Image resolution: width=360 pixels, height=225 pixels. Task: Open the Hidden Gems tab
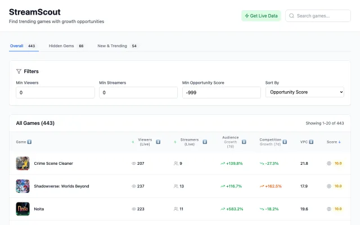(66, 46)
